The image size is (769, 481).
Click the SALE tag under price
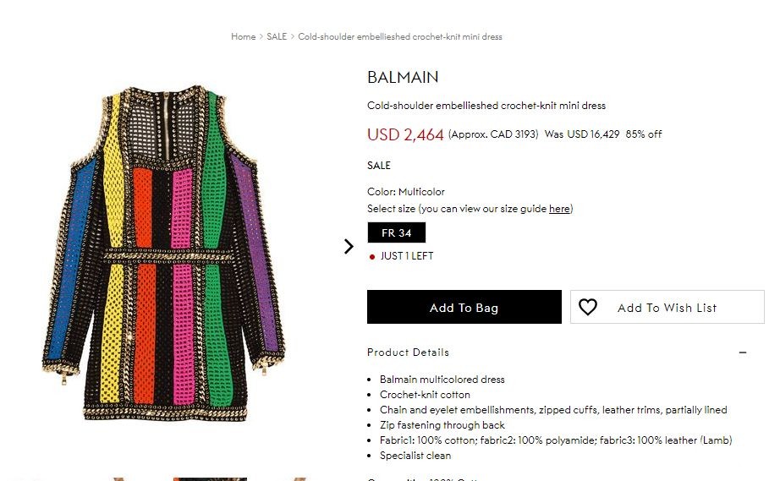point(379,166)
